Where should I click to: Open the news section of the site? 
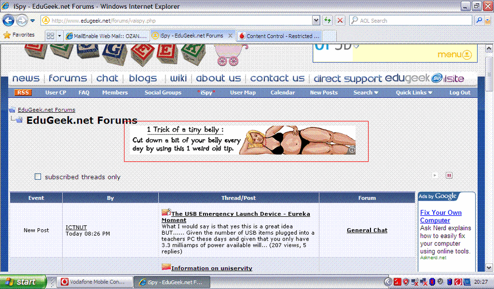[x=26, y=78]
